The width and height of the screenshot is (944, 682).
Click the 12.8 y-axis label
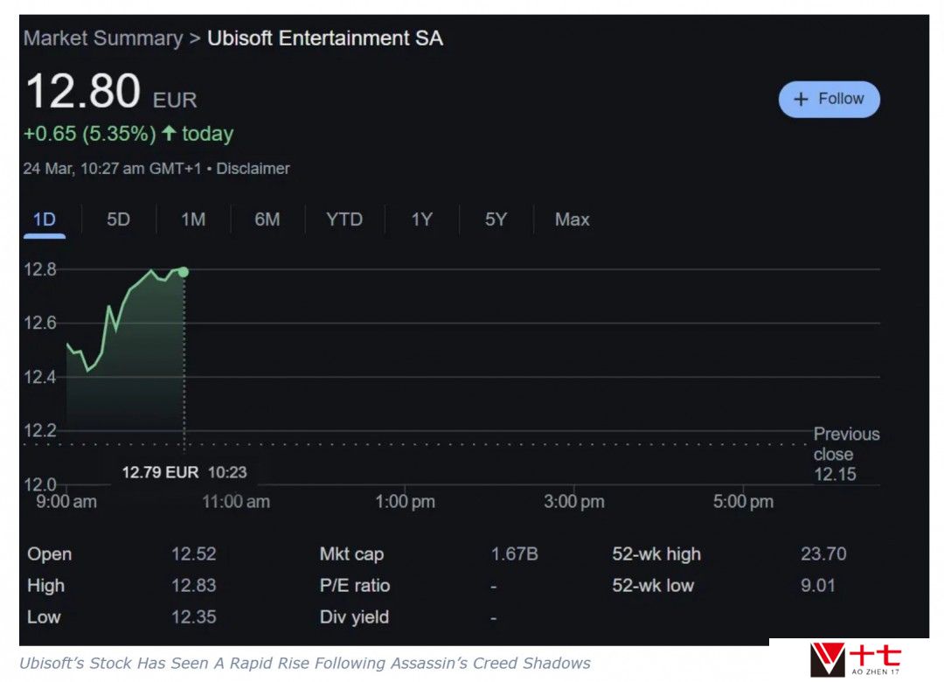[39, 269]
